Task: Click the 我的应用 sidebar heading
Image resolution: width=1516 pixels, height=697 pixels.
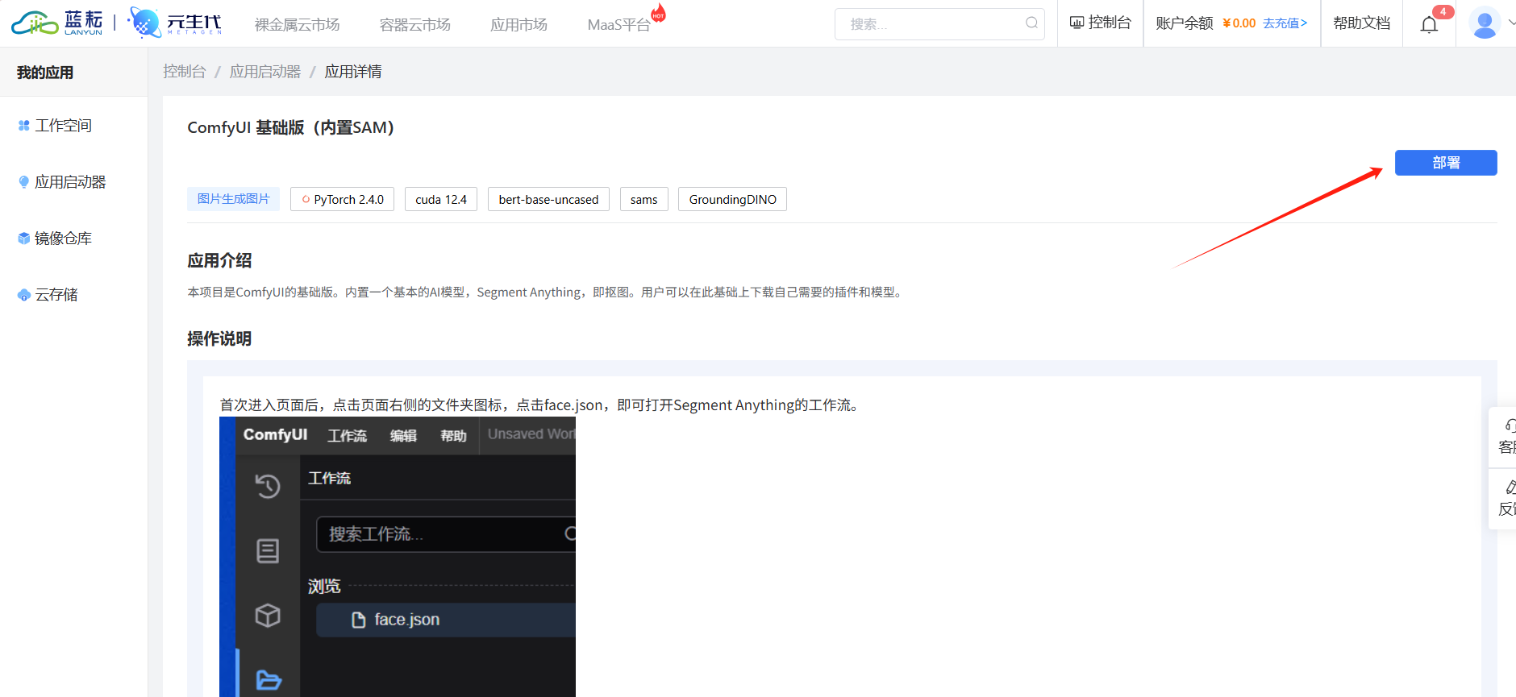Action: click(x=45, y=73)
